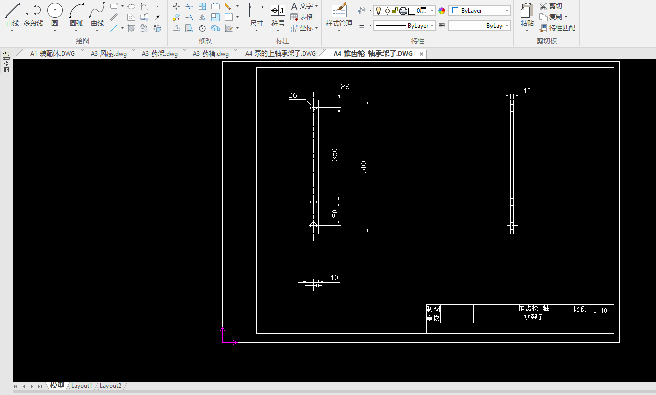Switch to the Layout1 tab

click(81, 386)
